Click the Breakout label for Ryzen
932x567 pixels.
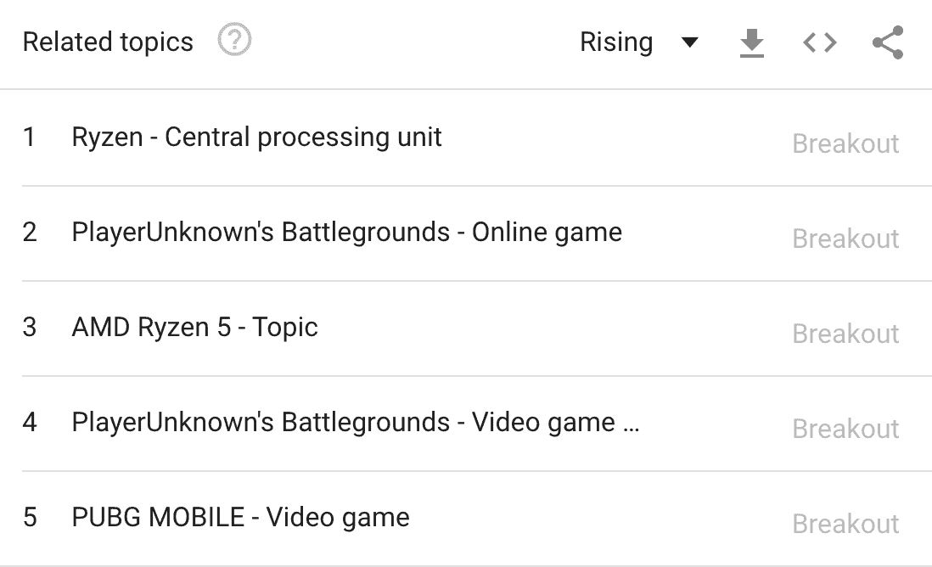pos(845,143)
